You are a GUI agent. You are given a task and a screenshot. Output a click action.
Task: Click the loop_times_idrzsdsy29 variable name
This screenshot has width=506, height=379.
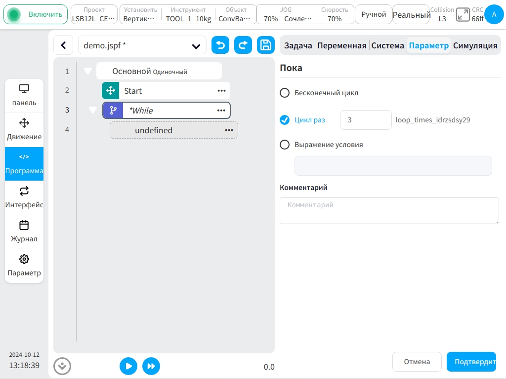pyautogui.click(x=433, y=120)
